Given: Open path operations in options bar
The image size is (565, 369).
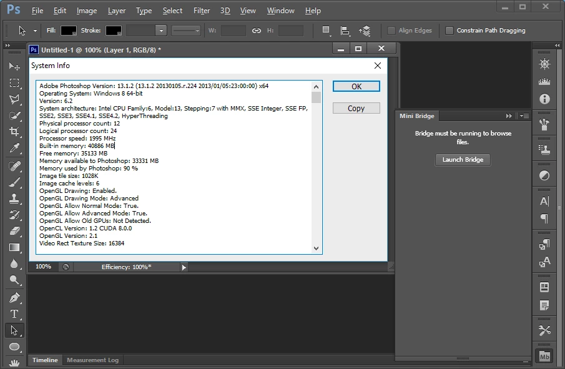Looking at the screenshot, I should (326, 31).
